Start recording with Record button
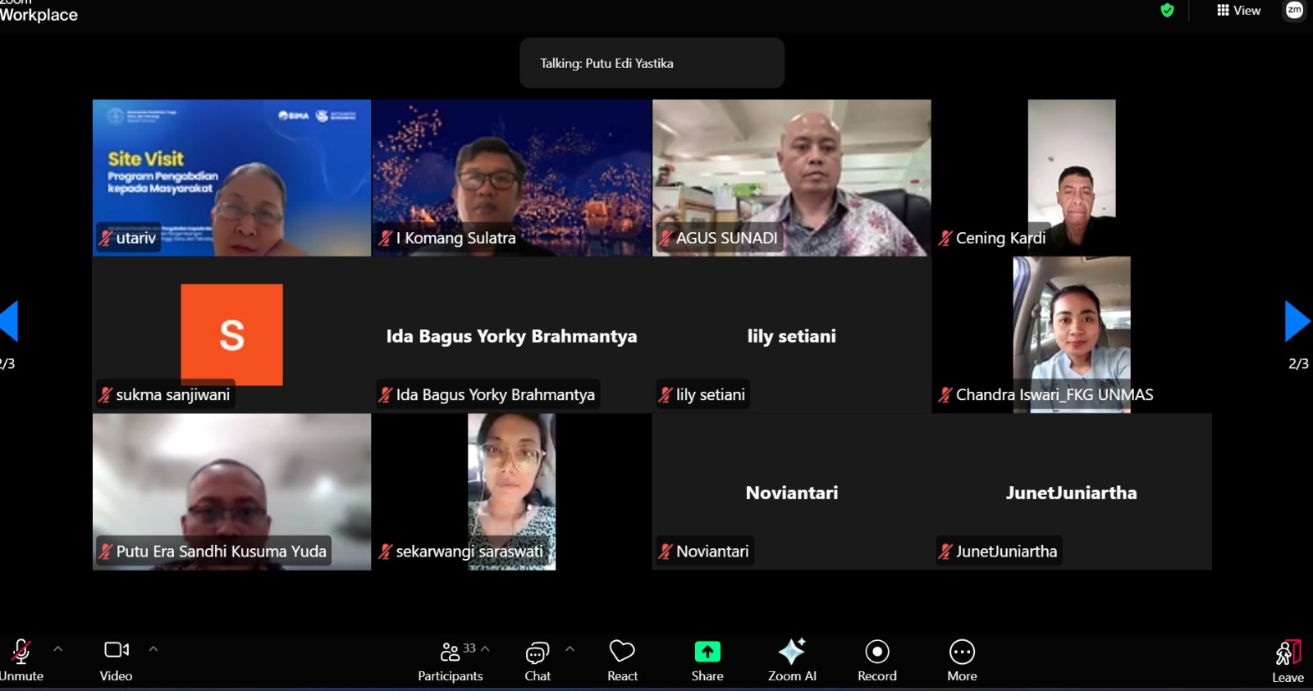This screenshot has height=691, width=1313. point(877,660)
